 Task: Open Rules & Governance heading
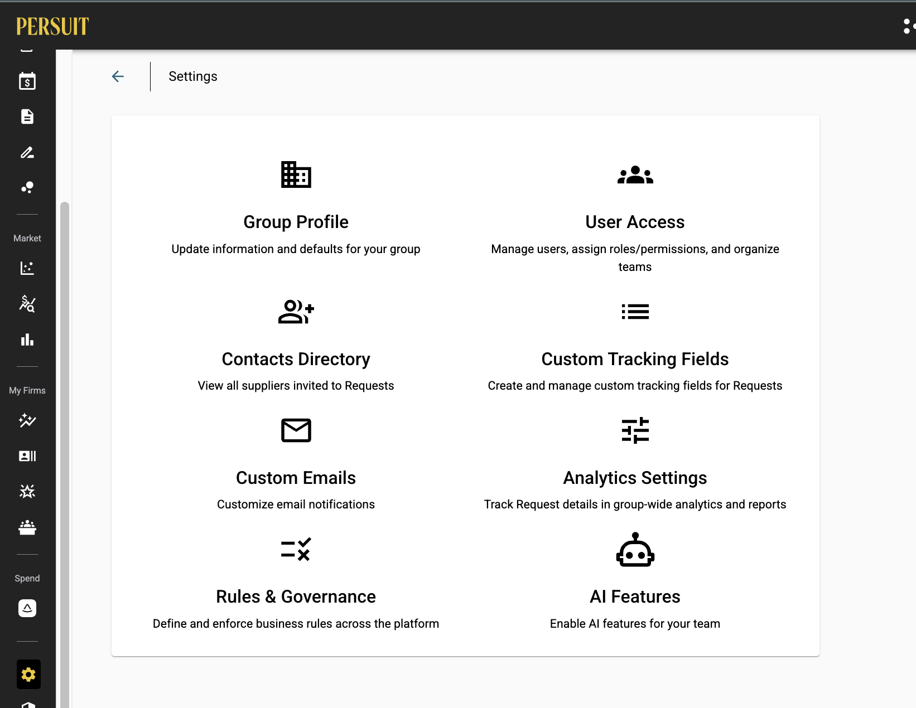coord(296,597)
